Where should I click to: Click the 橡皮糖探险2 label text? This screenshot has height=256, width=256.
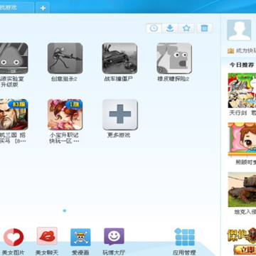174,79
